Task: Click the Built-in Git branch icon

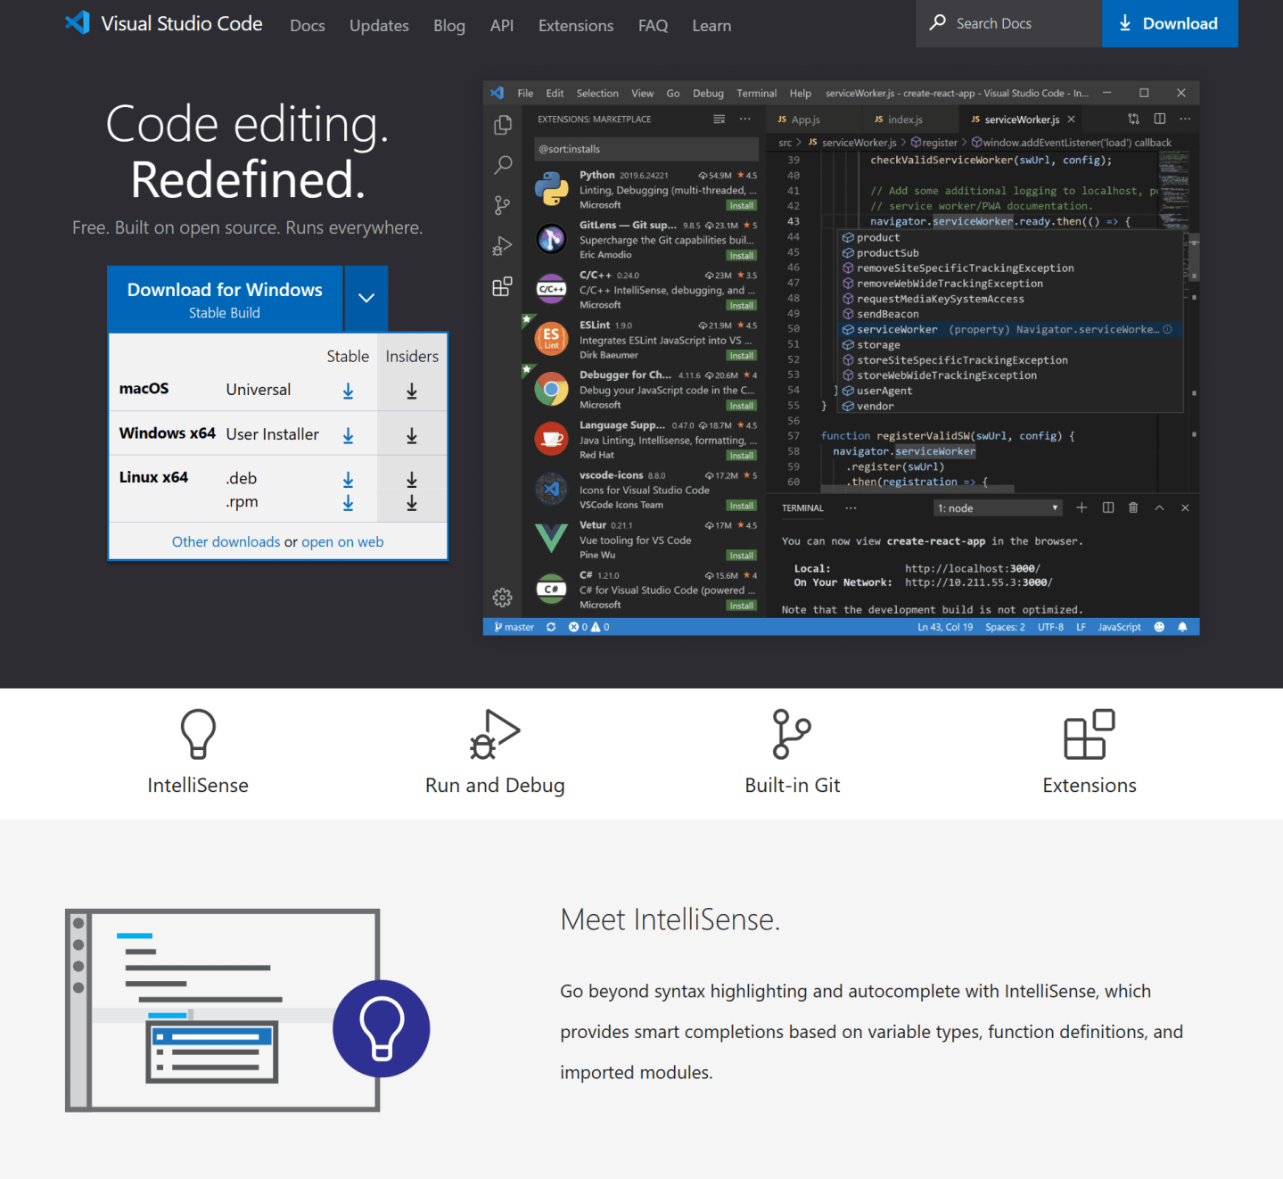Action: [792, 733]
